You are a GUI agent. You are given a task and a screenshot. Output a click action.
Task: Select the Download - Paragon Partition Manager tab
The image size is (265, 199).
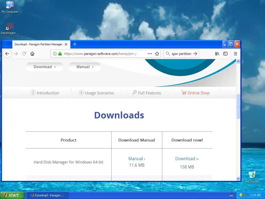pyautogui.click(x=41, y=44)
